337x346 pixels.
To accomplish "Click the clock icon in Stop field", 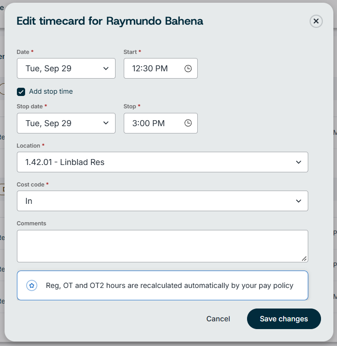I will (x=188, y=123).
